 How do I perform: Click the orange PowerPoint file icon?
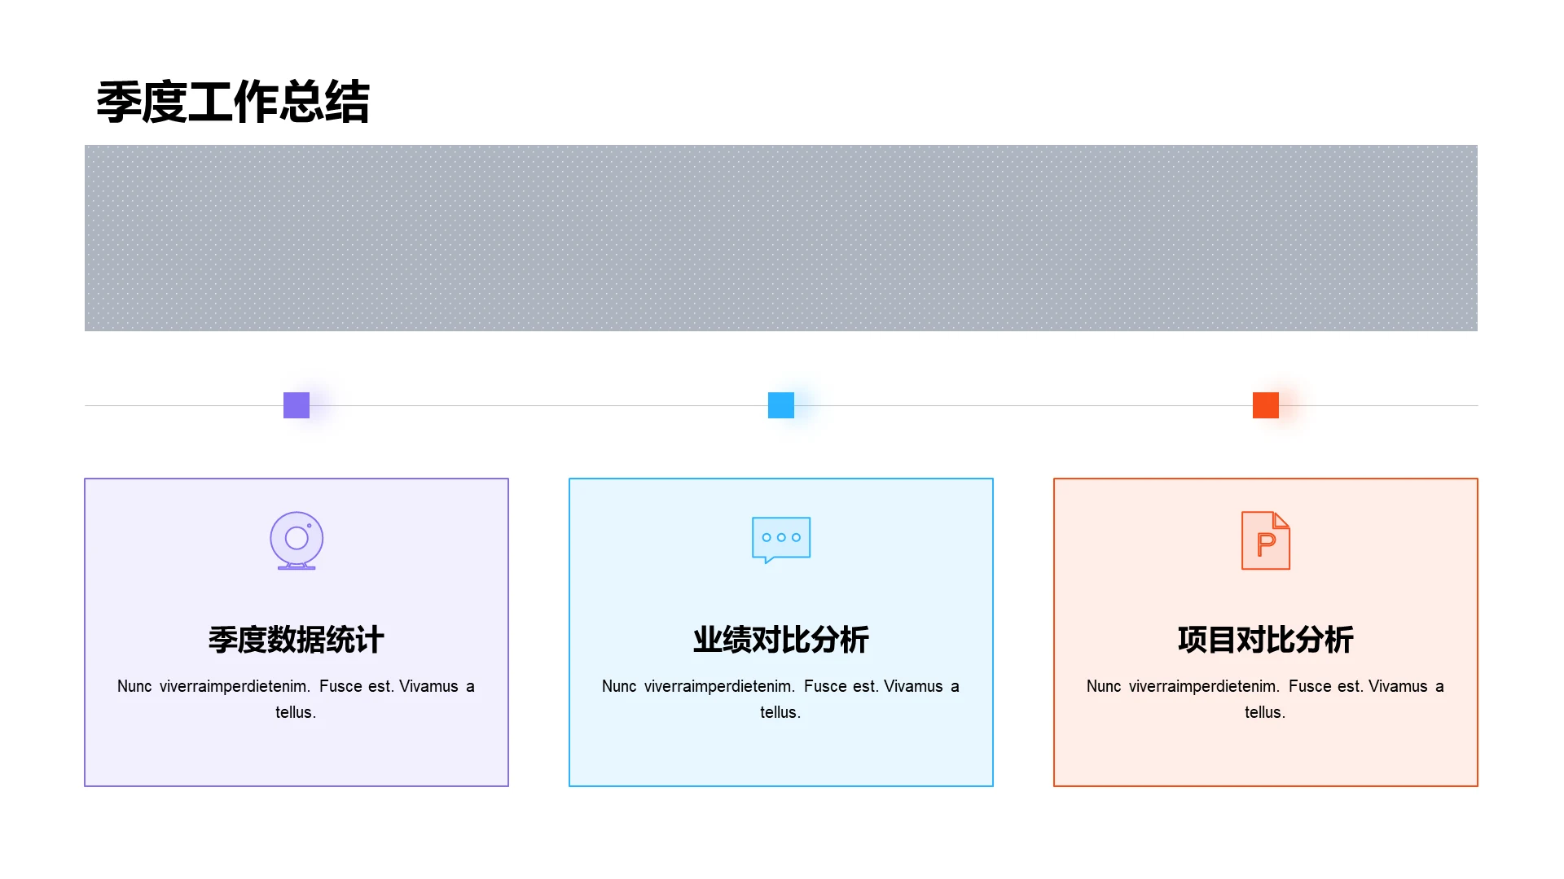coord(1265,540)
